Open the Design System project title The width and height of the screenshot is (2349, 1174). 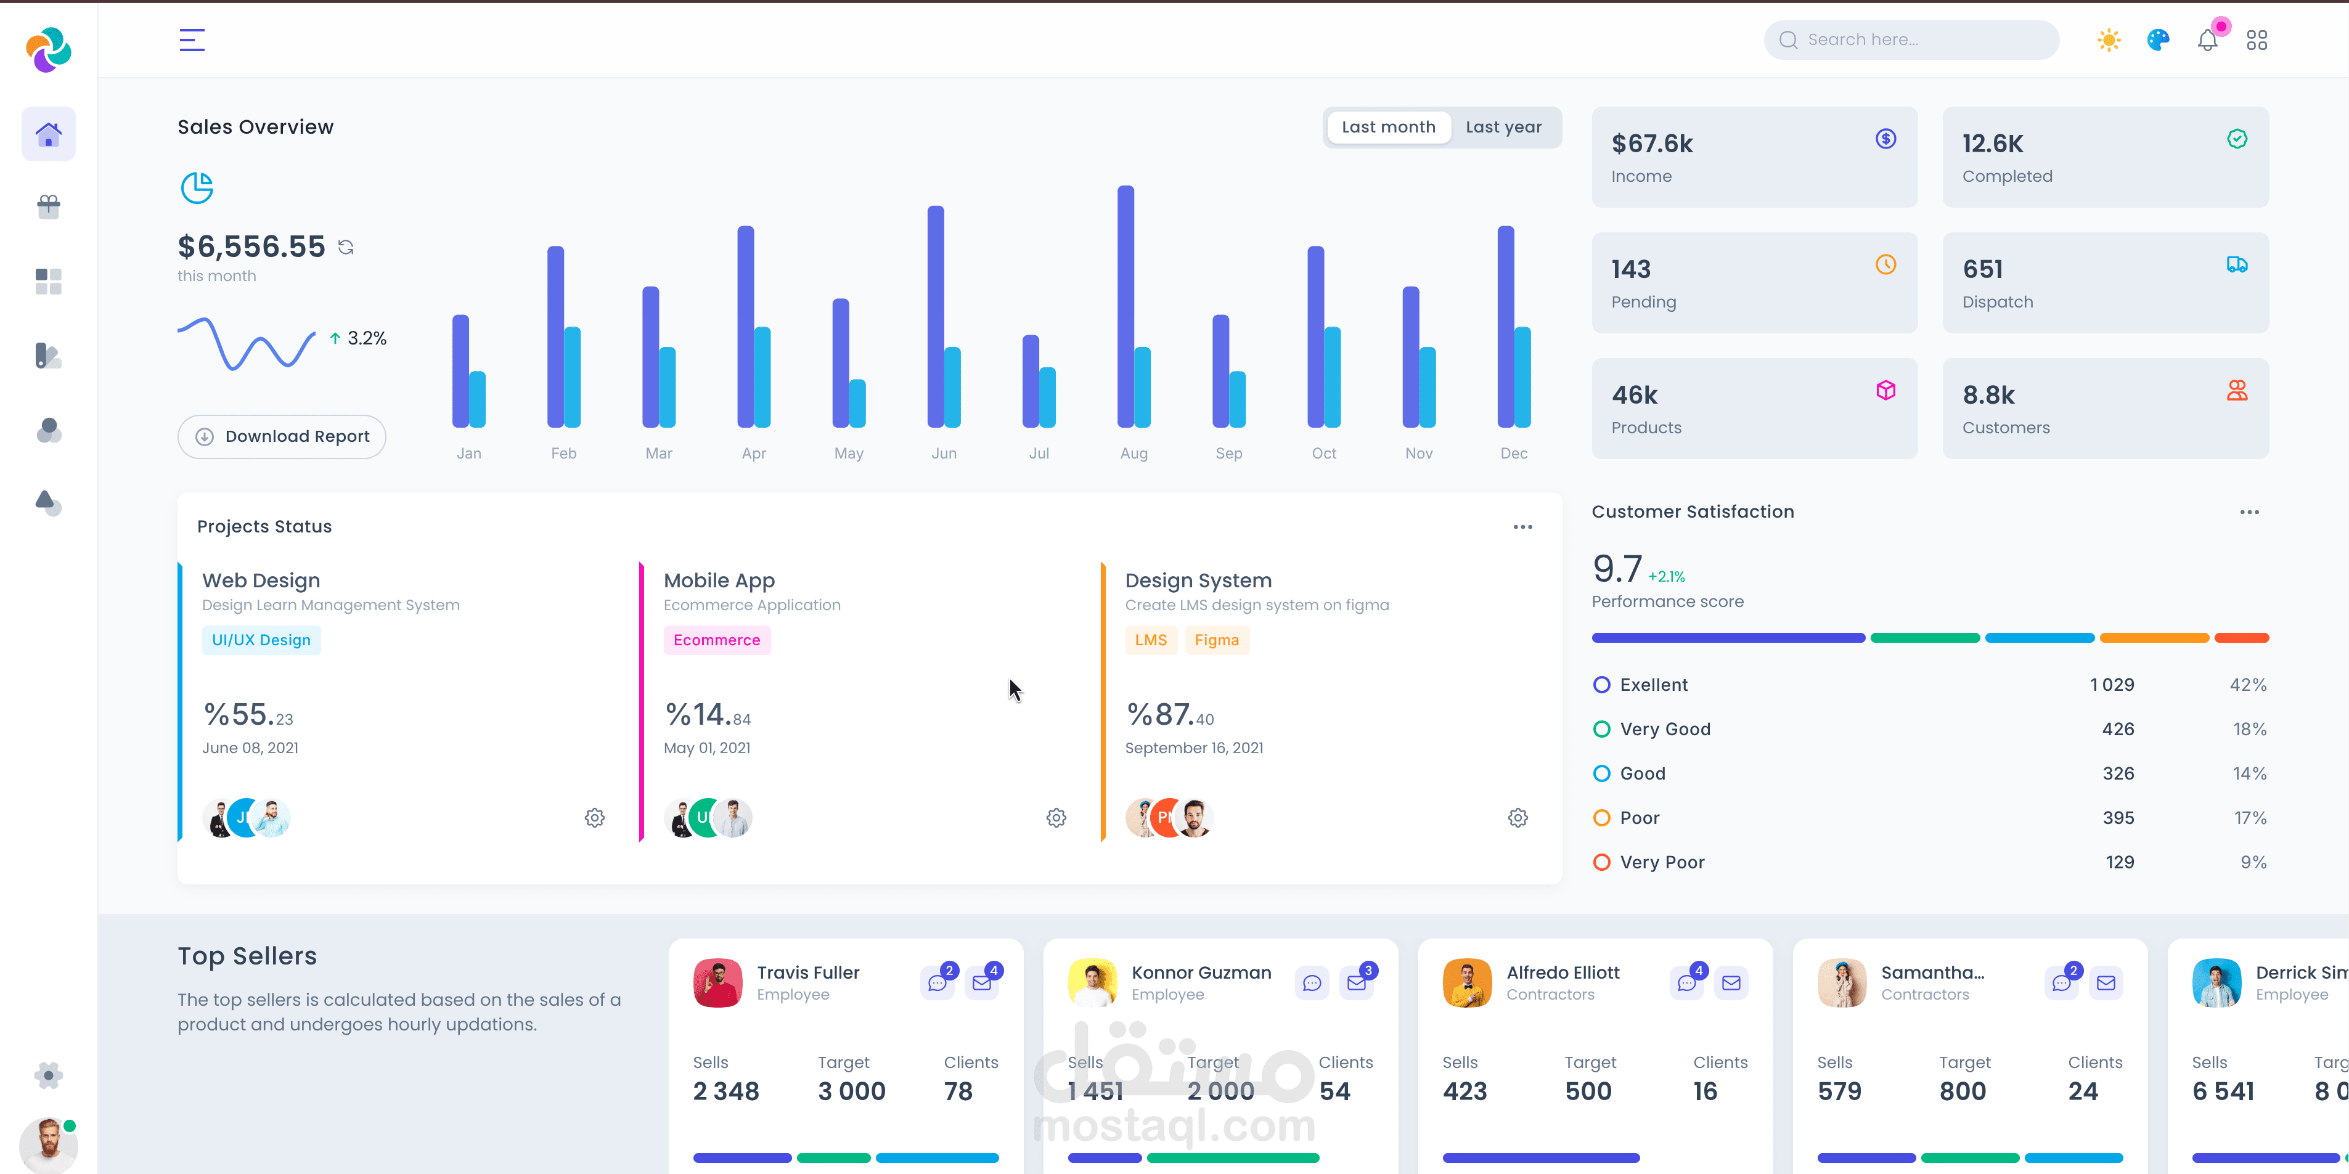coord(1198,581)
